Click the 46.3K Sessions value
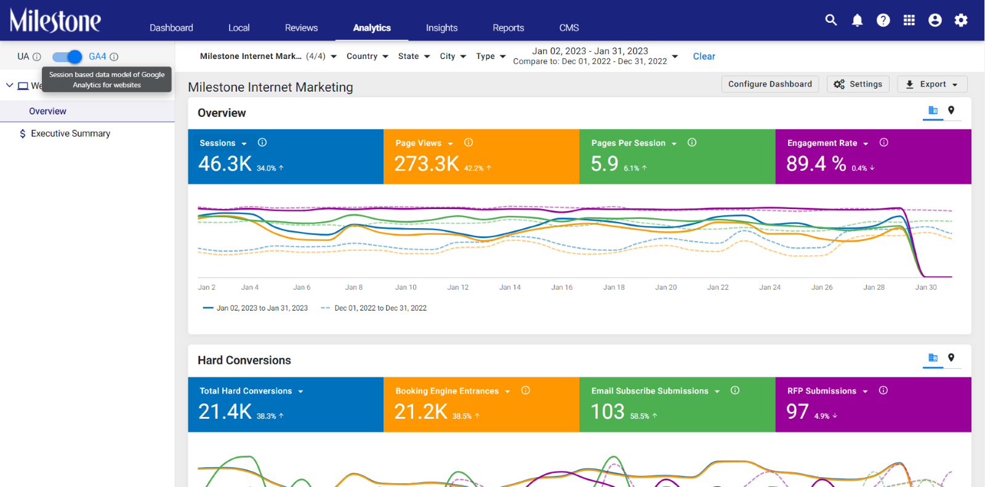985x487 pixels. (x=225, y=164)
